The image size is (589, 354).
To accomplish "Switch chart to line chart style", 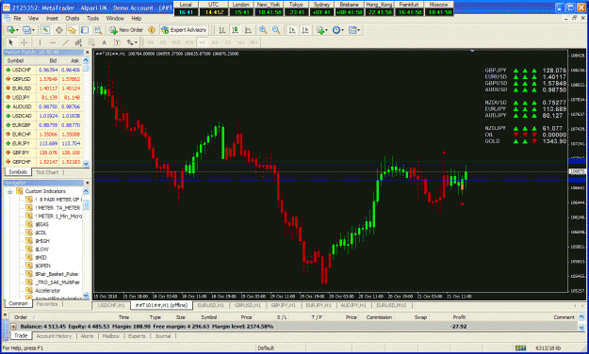I will (248, 30).
